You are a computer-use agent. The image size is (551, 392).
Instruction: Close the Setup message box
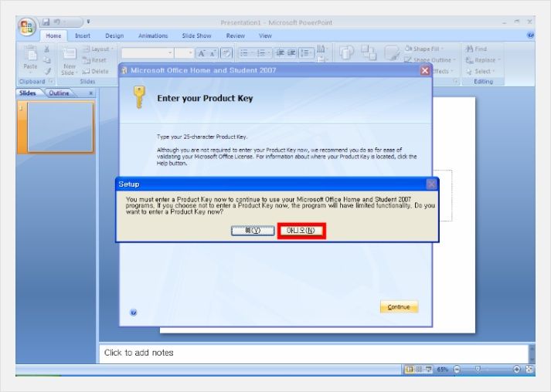(431, 184)
